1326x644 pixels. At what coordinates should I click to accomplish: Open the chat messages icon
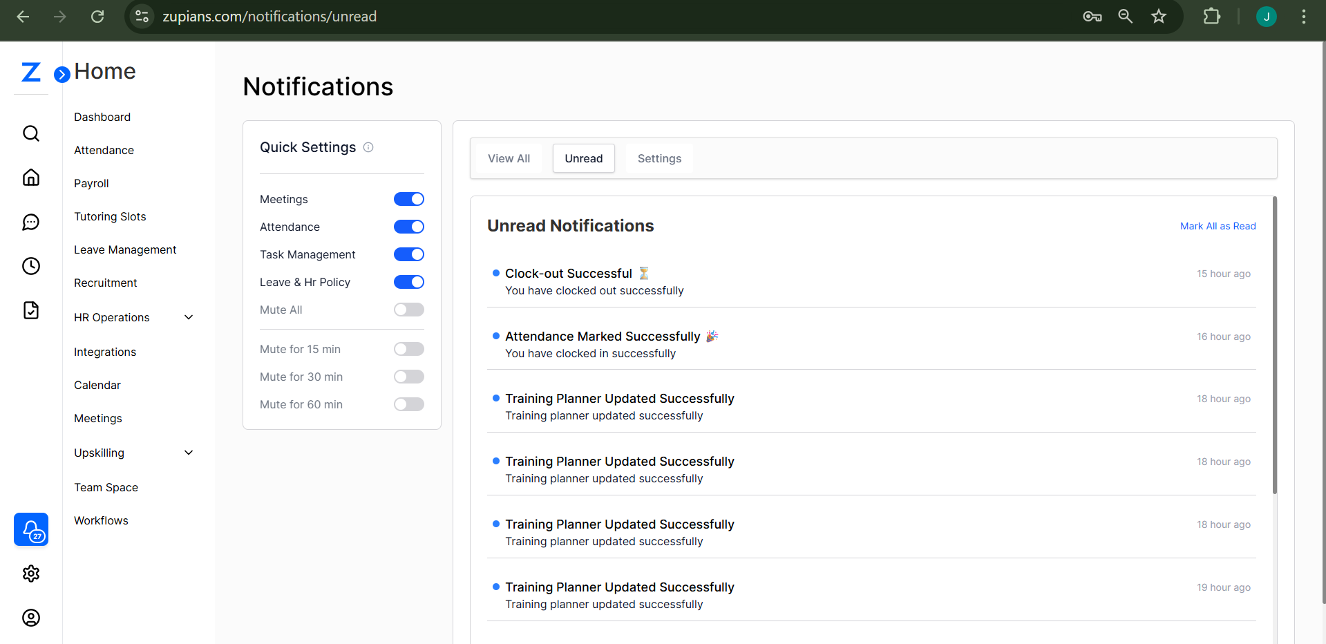point(30,222)
